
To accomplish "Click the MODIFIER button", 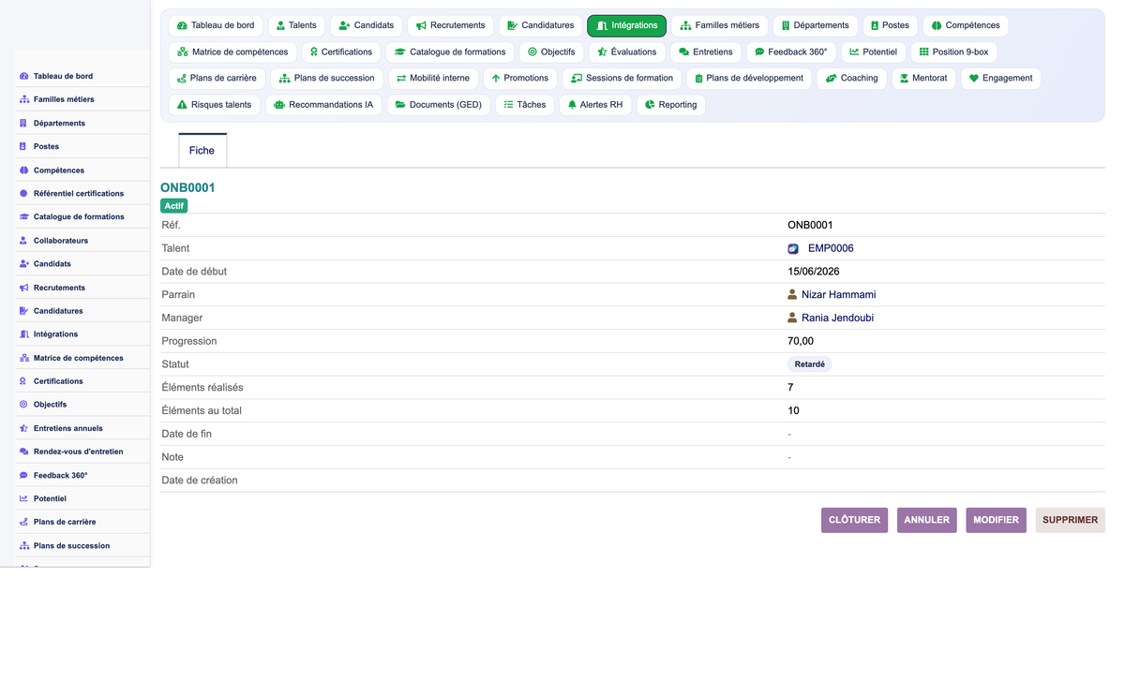I will [x=996, y=520].
